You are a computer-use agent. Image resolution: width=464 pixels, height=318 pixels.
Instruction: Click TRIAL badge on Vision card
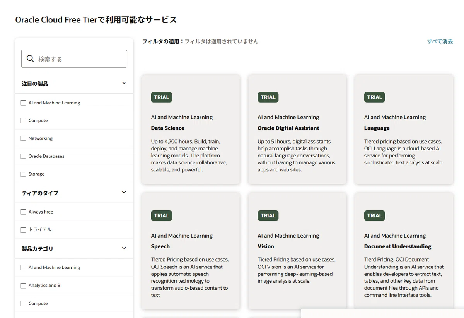pyautogui.click(x=268, y=215)
